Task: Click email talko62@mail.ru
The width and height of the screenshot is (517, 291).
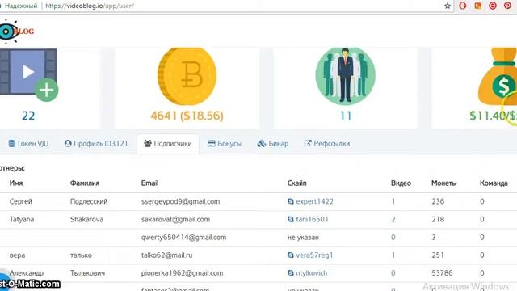Action: click(x=167, y=255)
